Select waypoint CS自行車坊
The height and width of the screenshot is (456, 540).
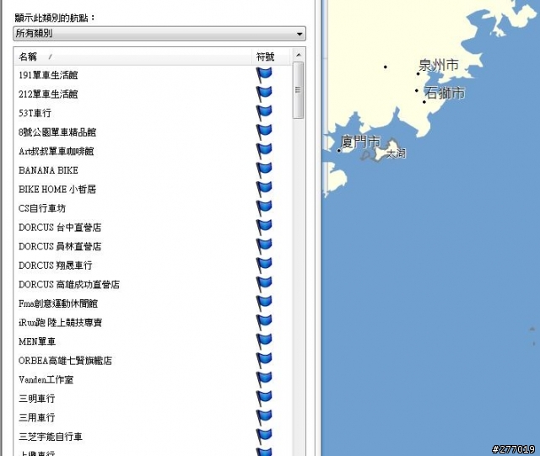pos(42,208)
